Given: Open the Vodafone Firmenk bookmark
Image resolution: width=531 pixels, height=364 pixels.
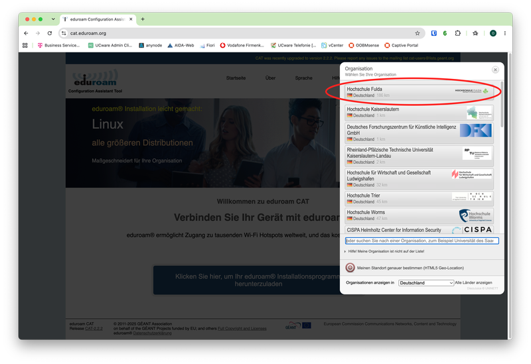Looking at the screenshot, I should (x=242, y=45).
